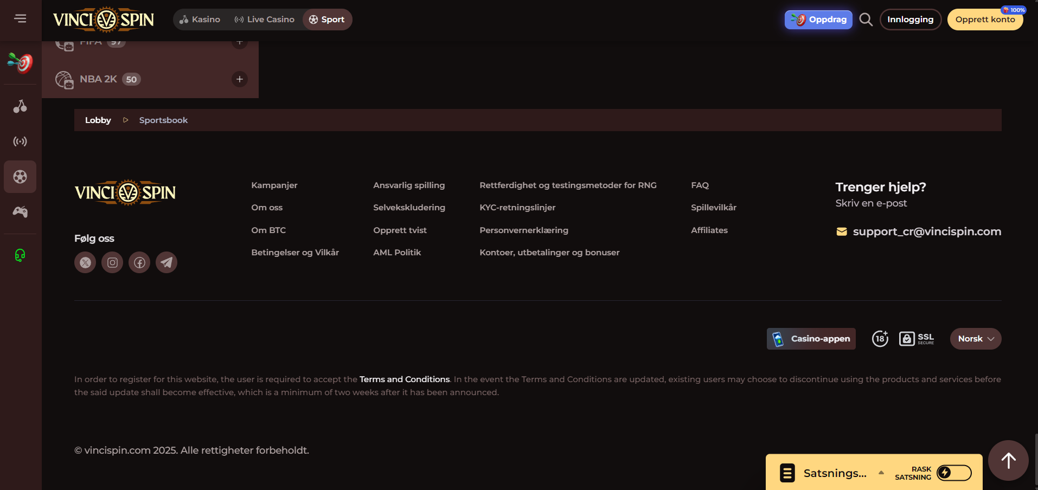This screenshot has width=1038, height=490.
Task: Open the Facebook social icon
Action: click(139, 262)
